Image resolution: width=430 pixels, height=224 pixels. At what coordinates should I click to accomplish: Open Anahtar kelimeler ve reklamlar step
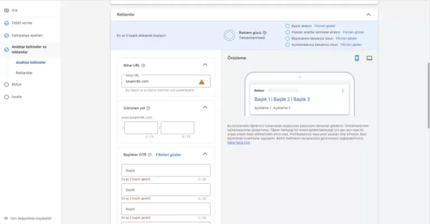pyautogui.click(x=29, y=50)
